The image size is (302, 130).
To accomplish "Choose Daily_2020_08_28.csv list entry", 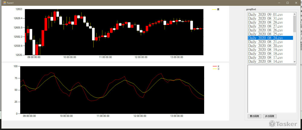I will [x=265, y=22].
